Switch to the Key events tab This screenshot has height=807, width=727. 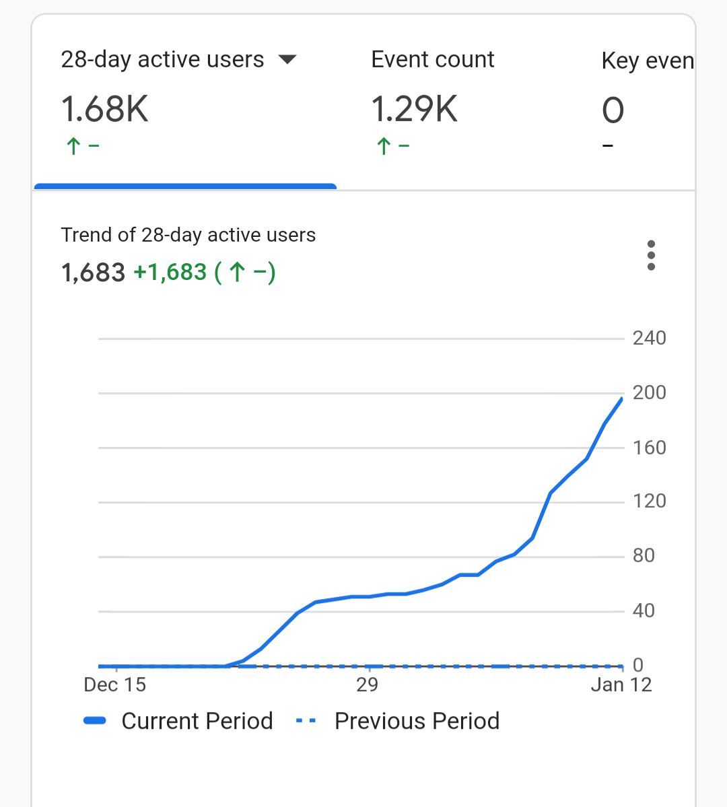(x=647, y=103)
